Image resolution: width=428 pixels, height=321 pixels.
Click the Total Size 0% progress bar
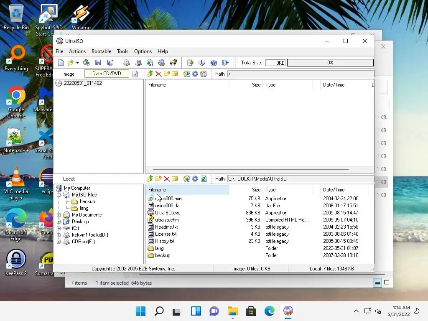330,63
